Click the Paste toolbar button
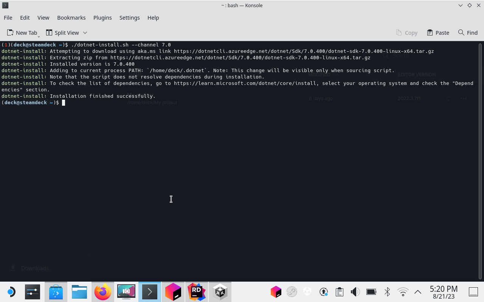The image size is (484, 302). (438, 33)
